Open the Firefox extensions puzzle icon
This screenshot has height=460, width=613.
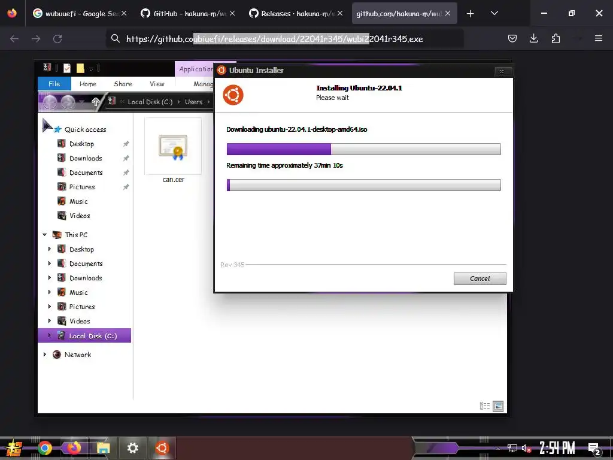coord(556,38)
